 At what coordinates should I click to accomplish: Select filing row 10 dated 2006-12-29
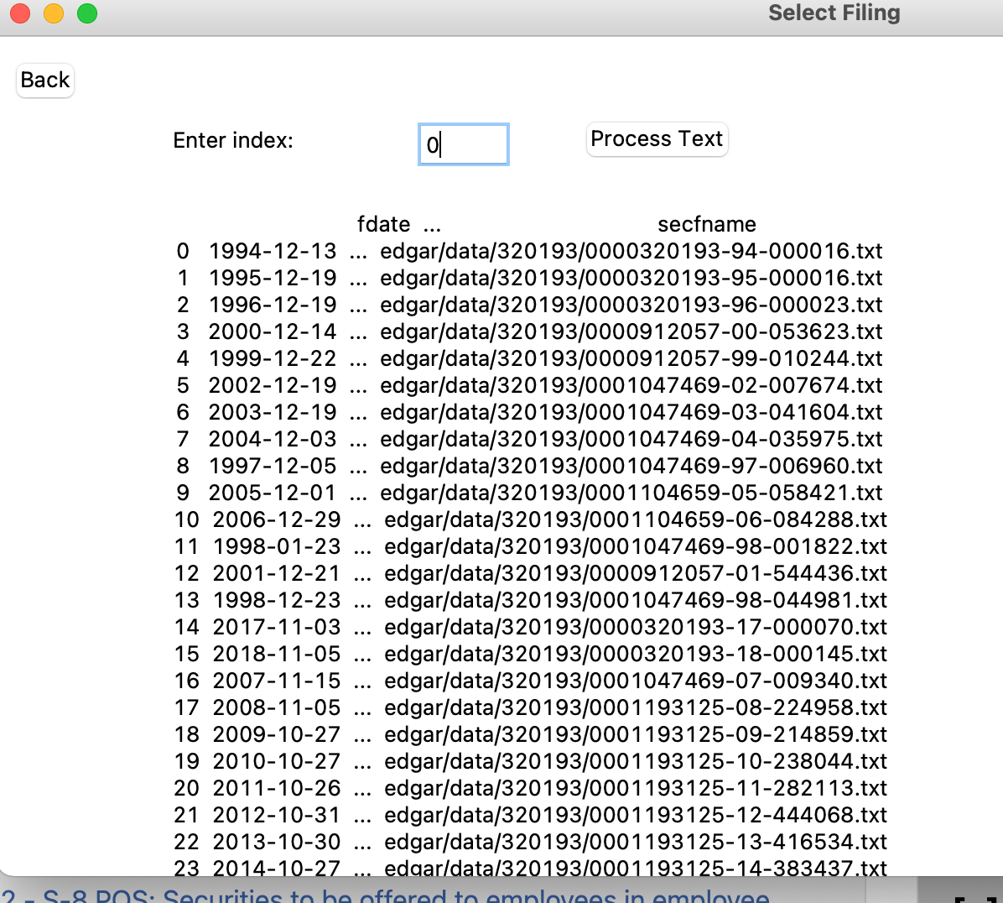pos(530,519)
